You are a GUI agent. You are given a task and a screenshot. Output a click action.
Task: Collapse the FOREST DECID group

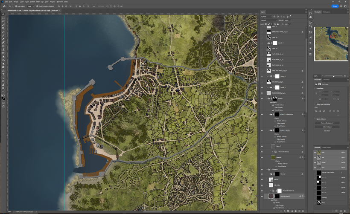click(x=269, y=130)
